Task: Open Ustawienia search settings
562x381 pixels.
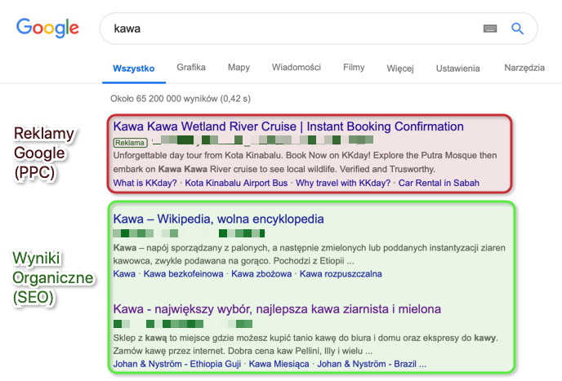Action: [x=457, y=69]
